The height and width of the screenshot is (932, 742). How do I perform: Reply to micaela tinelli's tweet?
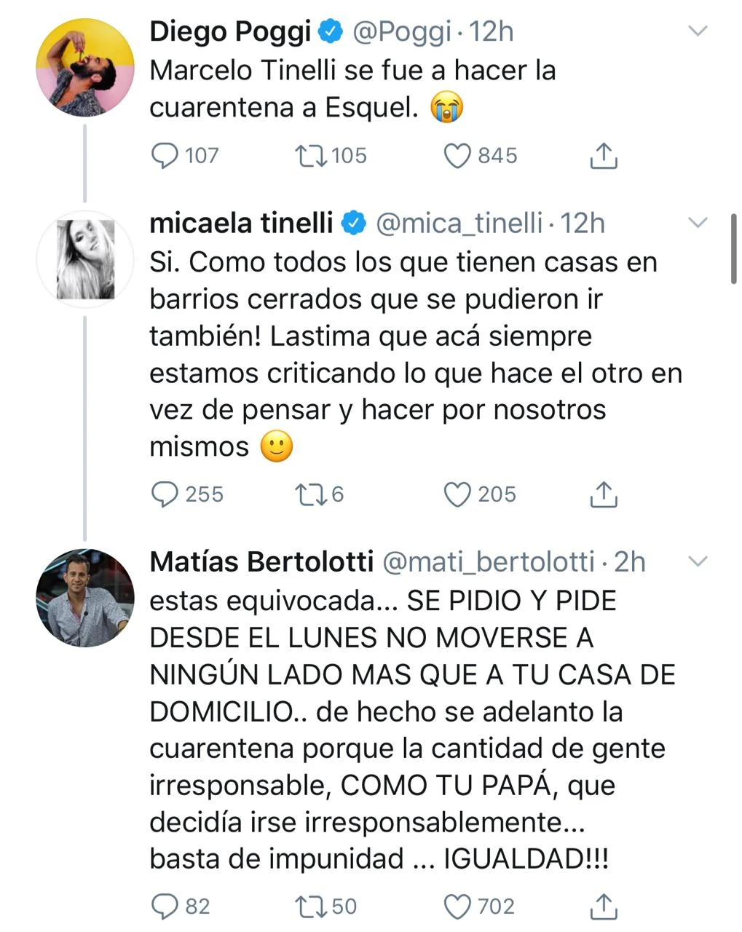(x=165, y=494)
